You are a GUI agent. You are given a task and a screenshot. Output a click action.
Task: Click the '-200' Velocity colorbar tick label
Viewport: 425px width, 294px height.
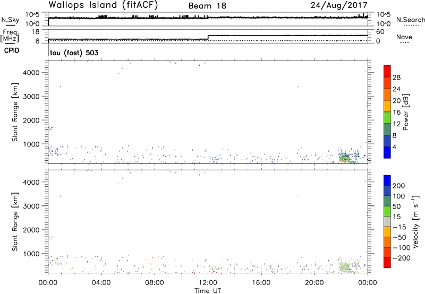click(x=401, y=258)
